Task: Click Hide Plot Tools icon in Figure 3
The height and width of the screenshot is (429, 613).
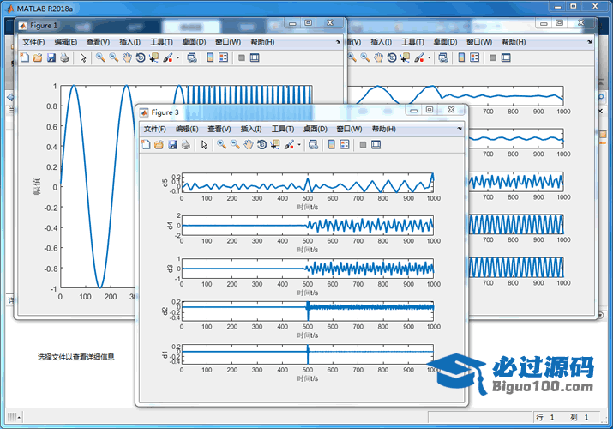Action: click(x=363, y=145)
